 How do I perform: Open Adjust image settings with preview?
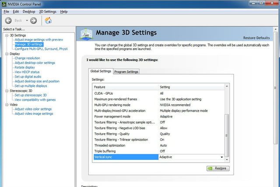pyautogui.click(x=39, y=40)
